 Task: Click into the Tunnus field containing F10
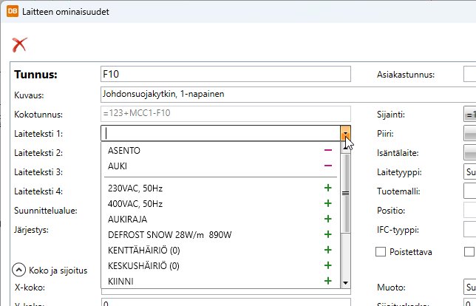225,75
